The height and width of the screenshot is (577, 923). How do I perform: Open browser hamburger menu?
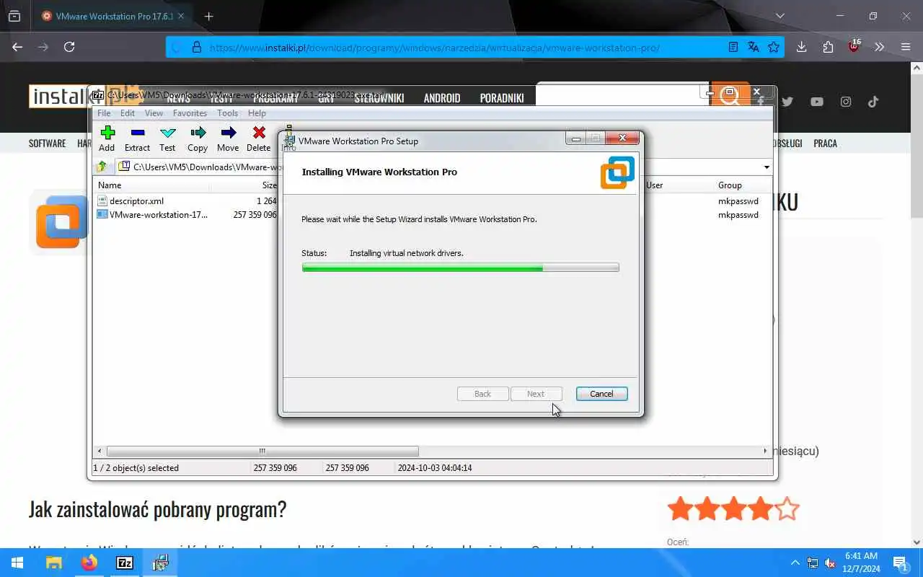tap(906, 47)
